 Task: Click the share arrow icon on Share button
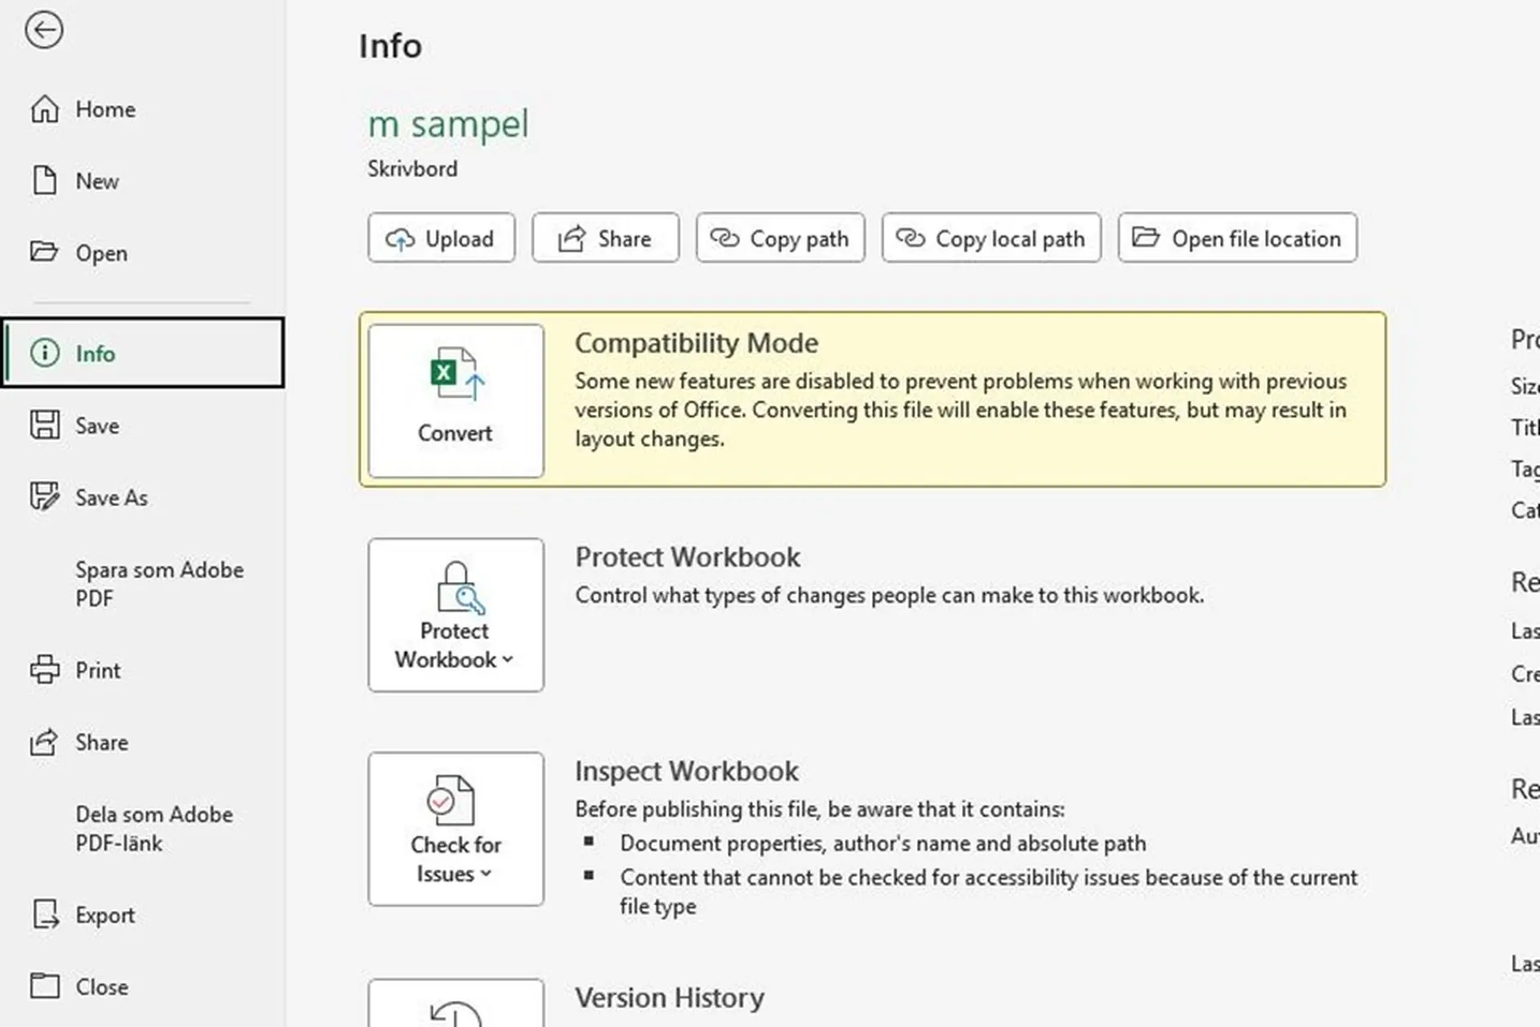click(x=572, y=238)
